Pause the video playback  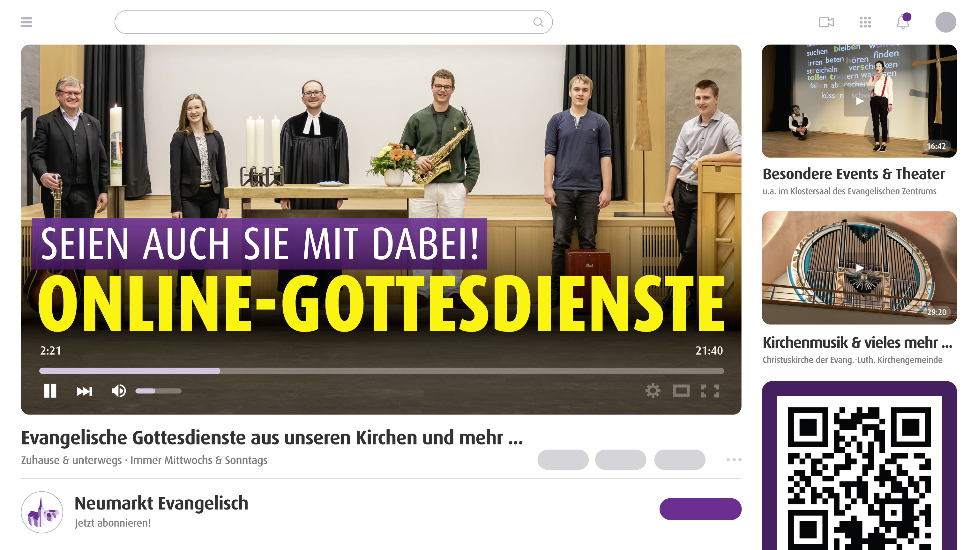(50, 391)
